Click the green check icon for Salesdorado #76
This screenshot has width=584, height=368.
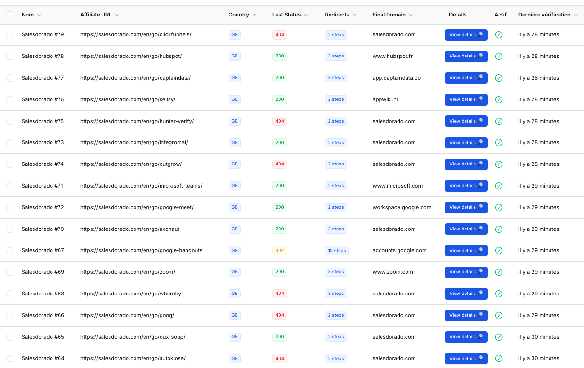pos(499,100)
